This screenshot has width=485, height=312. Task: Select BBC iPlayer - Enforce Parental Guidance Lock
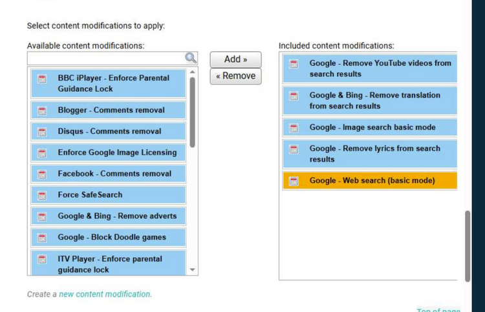click(x=108, y=83)
